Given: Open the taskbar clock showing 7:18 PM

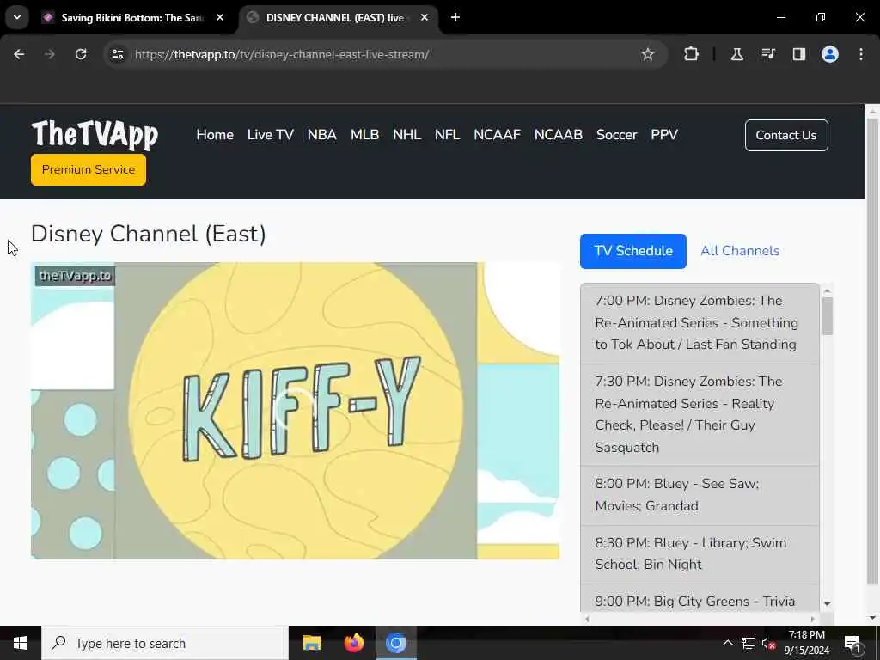Looking at the screenshot, I should (807, 643).
